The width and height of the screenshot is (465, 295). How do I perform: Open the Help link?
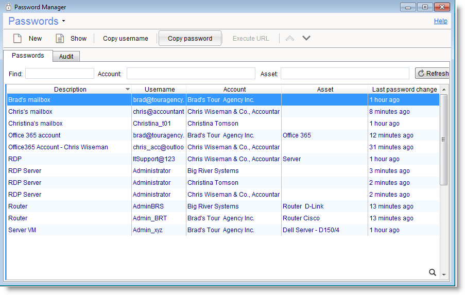(440, 21)
